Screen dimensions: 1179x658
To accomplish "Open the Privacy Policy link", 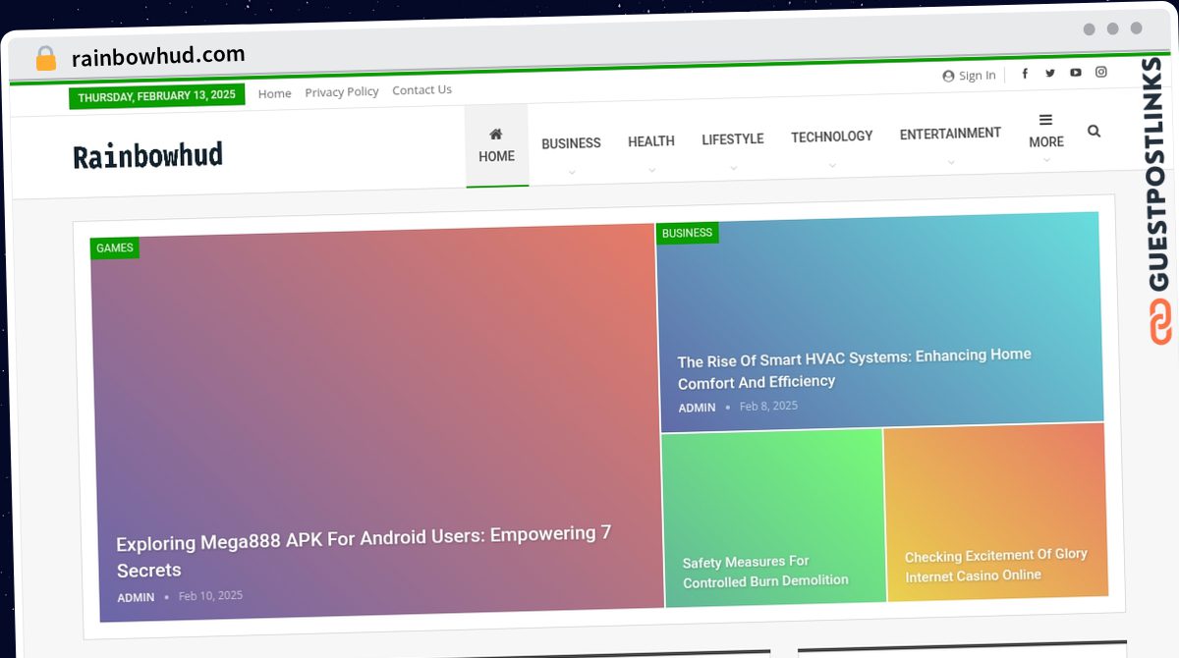I will [342, 91].
